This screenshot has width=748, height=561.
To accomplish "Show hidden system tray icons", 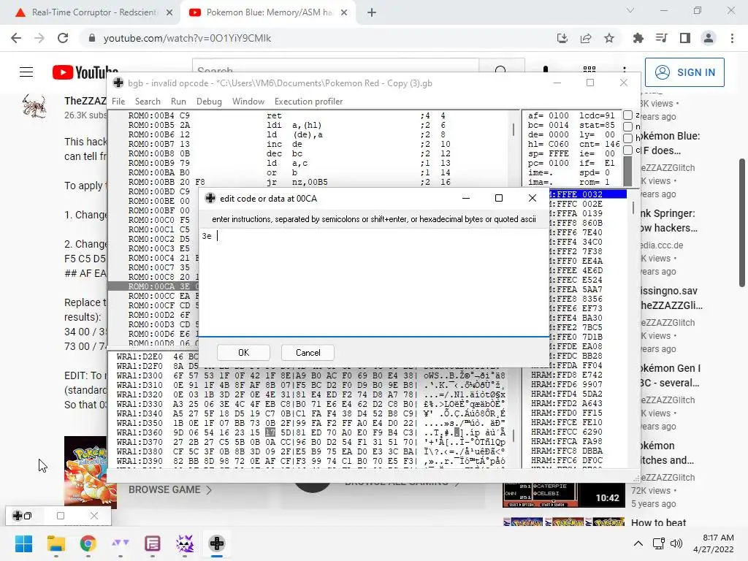I will pos(638,543).
